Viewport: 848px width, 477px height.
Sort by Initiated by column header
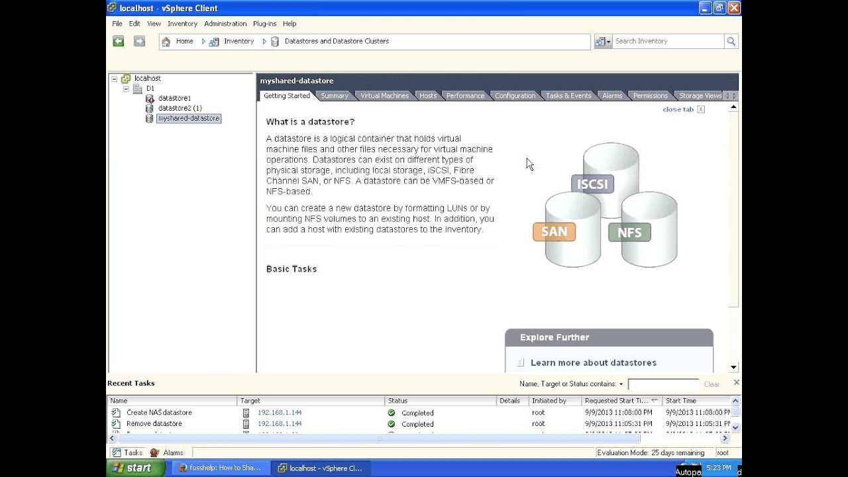pyautogui.click(x=555, y=401)
